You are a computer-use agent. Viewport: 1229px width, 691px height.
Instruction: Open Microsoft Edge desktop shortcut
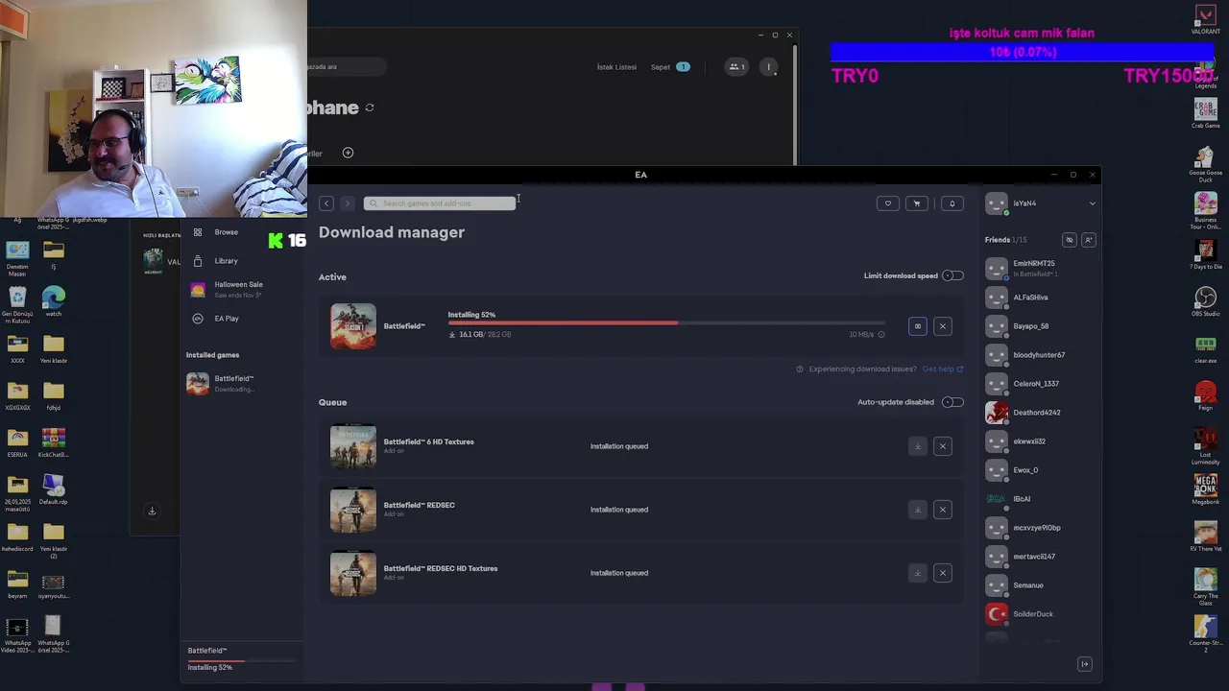(x=54, y=301)
